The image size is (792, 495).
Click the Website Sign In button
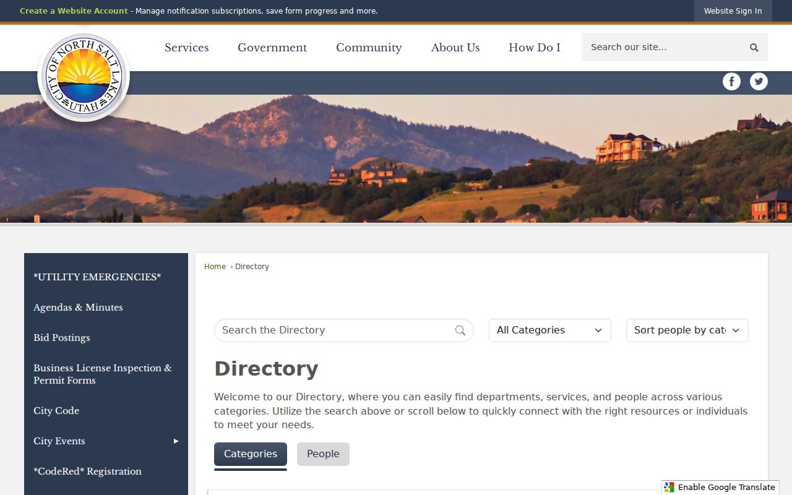[733, 11]
